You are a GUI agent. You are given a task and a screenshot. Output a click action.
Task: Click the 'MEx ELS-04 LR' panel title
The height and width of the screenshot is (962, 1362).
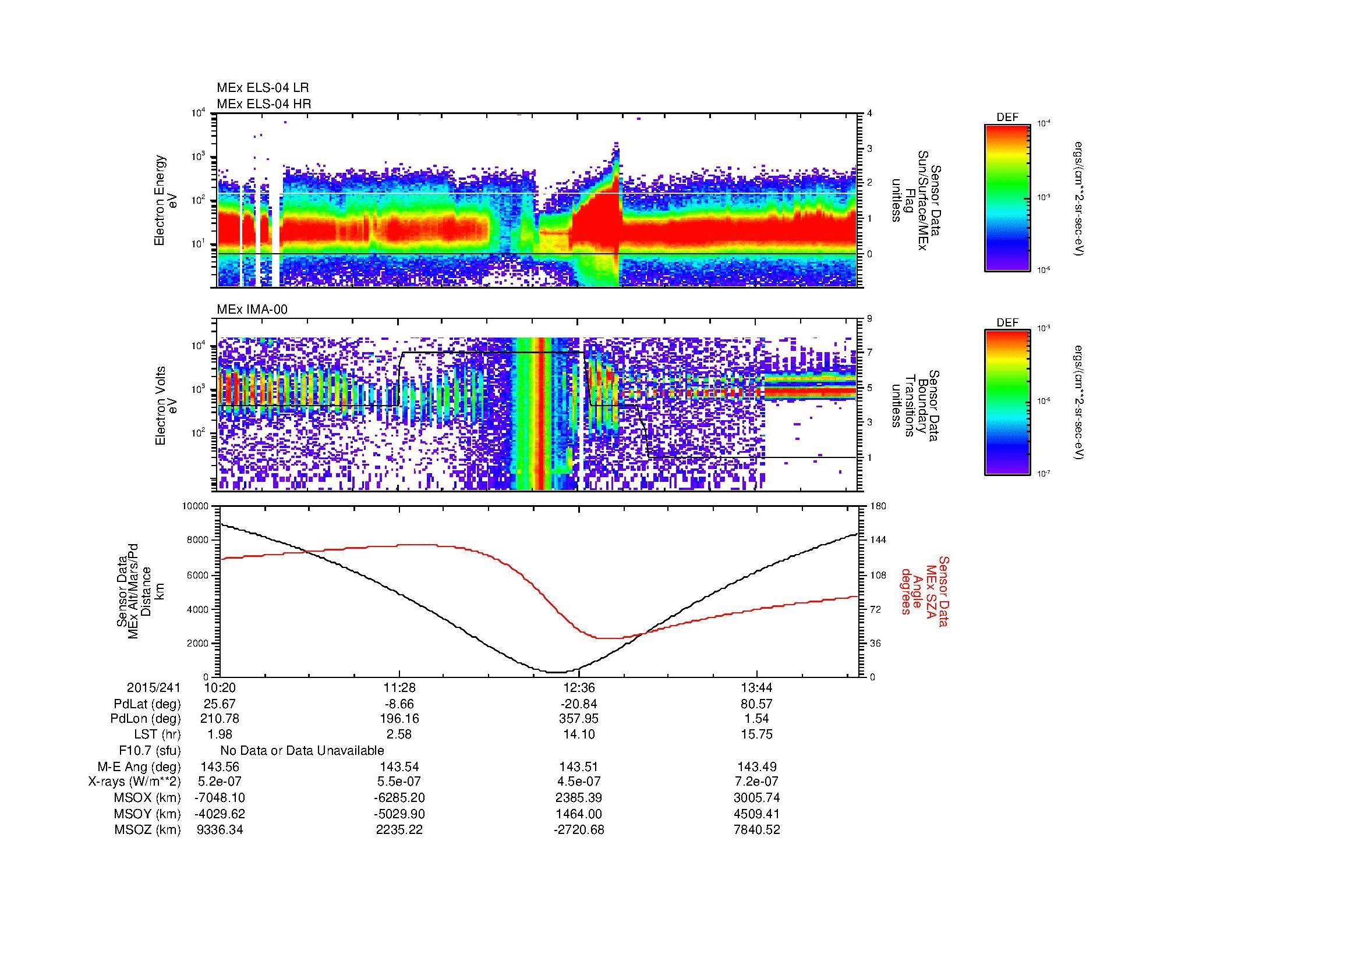pos(263,88)
